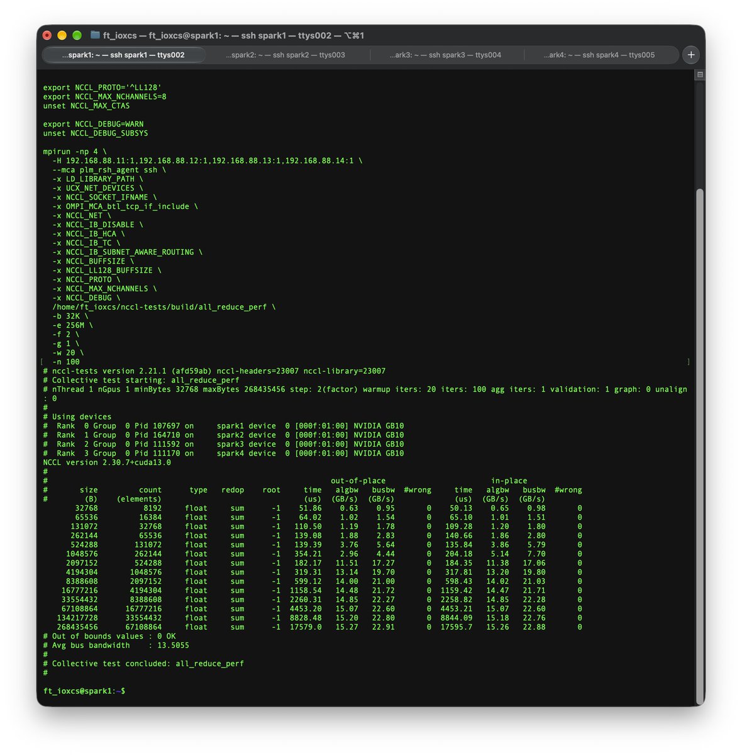Click the Out of bounds values line
This screenshot has height=755, width=742.
(x=109, y=636)
